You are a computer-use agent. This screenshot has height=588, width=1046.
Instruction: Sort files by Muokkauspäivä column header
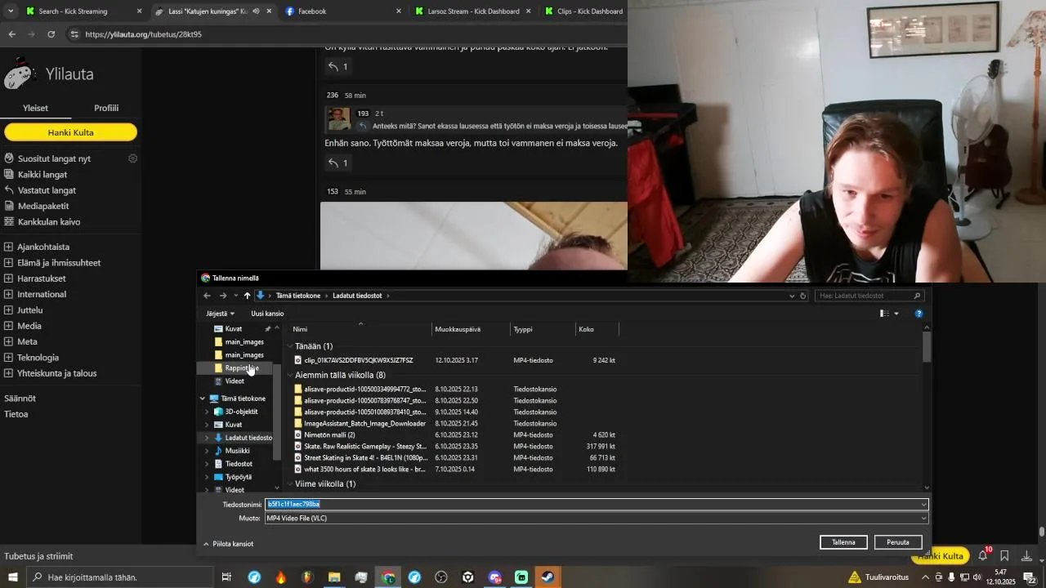pos(471,329)
